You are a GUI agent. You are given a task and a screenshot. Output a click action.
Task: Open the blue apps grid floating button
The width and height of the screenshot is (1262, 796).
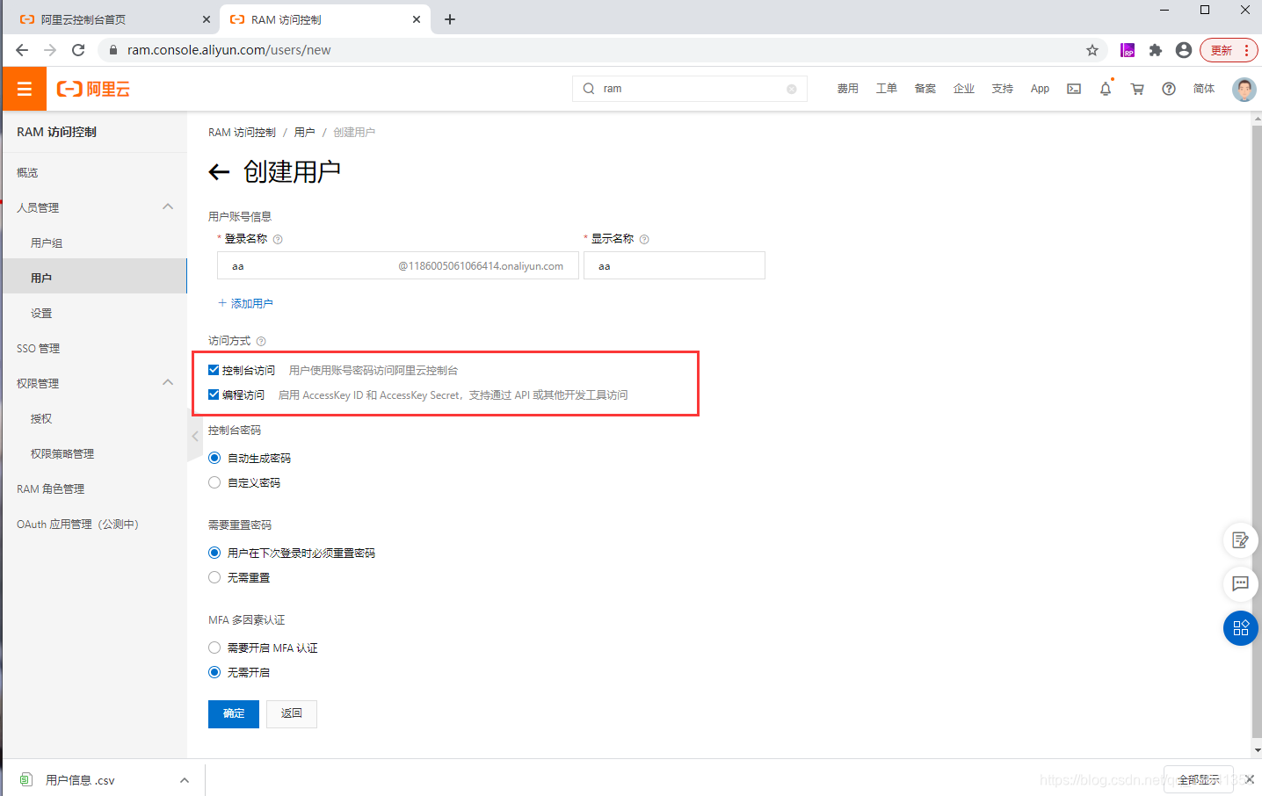1241,628
